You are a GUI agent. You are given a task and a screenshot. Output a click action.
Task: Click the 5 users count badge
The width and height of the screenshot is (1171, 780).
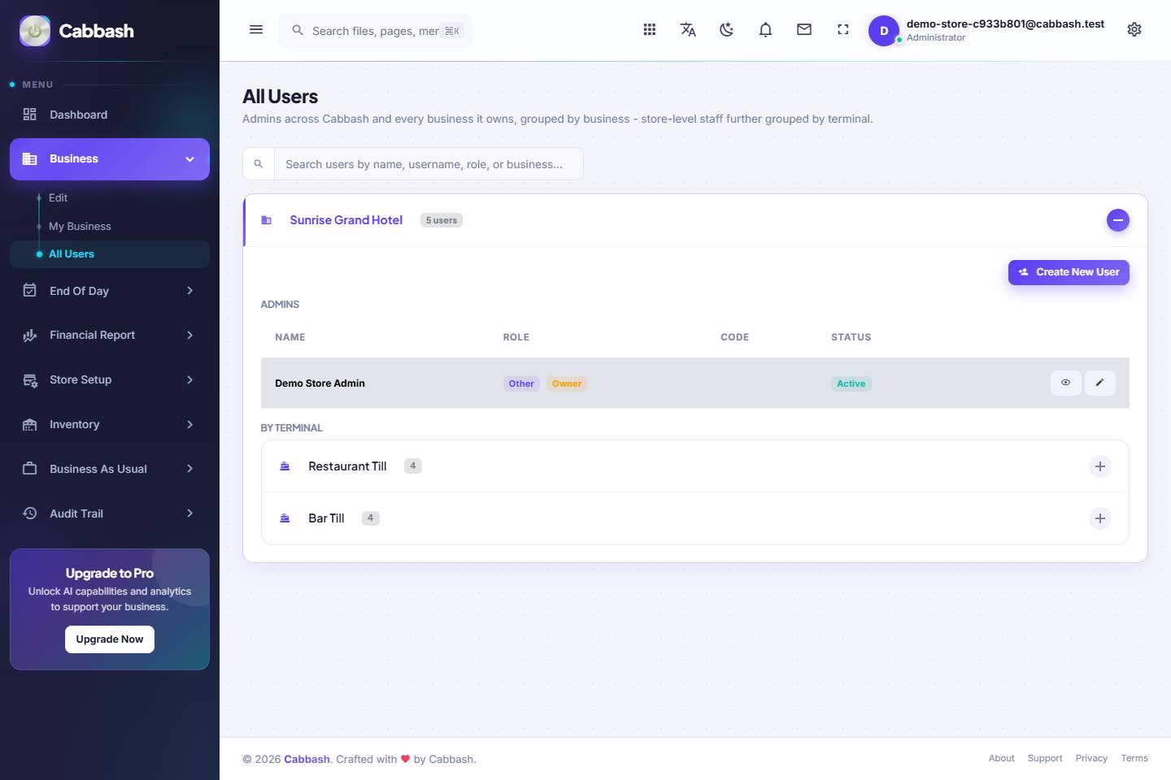tap(442, 220)
